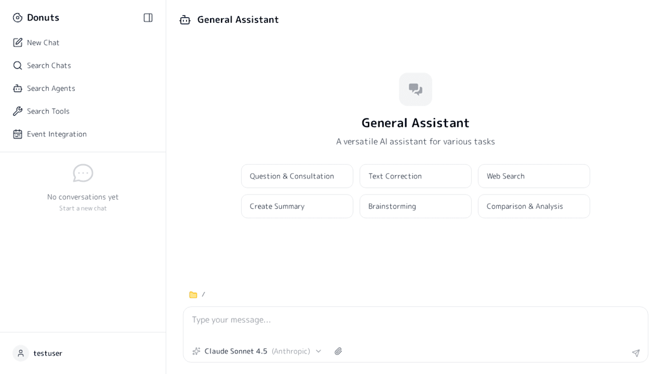Click the New Chat pencil icon
This screenshot has width=665, height=374.
point(18,43)
